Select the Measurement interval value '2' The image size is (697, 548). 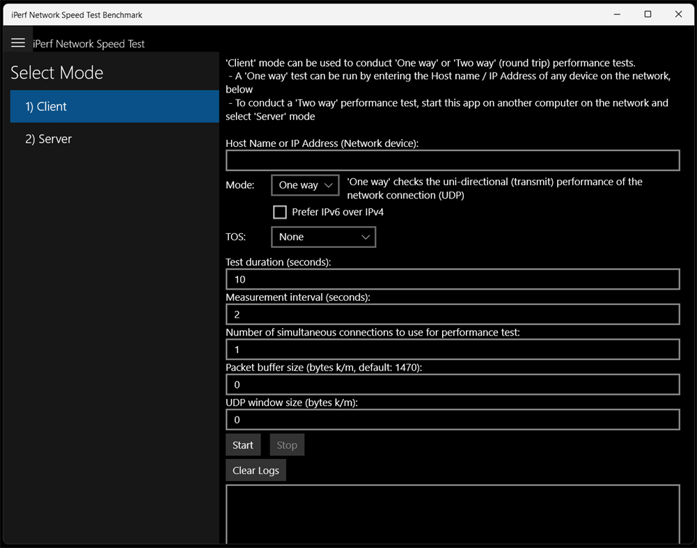pos(453,314)
